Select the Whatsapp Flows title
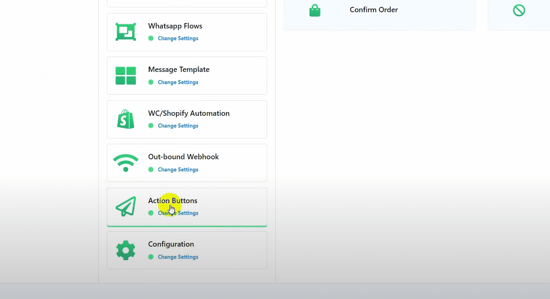 [175, 26]
